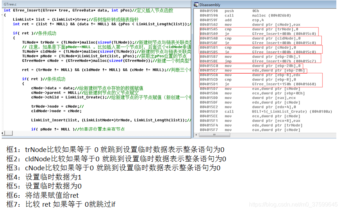Image resolution: width=341 pixels, height=211 pixels.
Task: Click the line 'cNode->parent = NULL;'
Action: [x=85, y=93]
